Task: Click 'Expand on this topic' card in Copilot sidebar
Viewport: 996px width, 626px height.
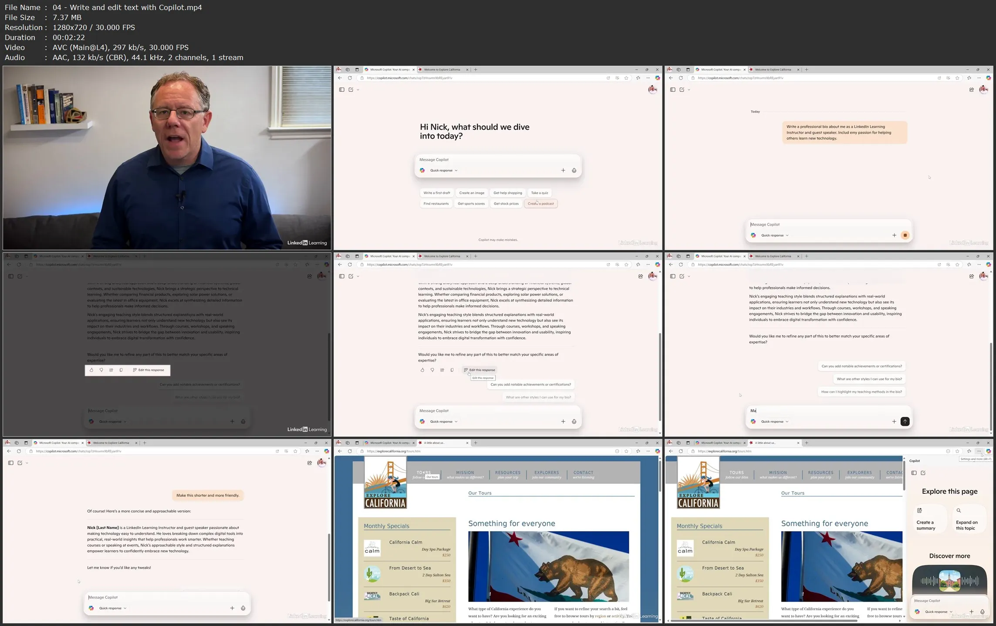Action: point(969,519)
